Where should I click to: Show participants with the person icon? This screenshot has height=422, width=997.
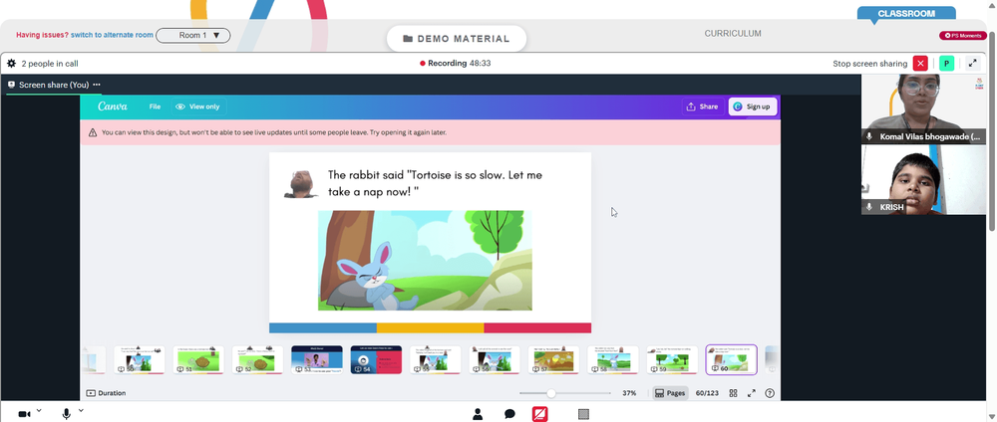click(478, 414)
